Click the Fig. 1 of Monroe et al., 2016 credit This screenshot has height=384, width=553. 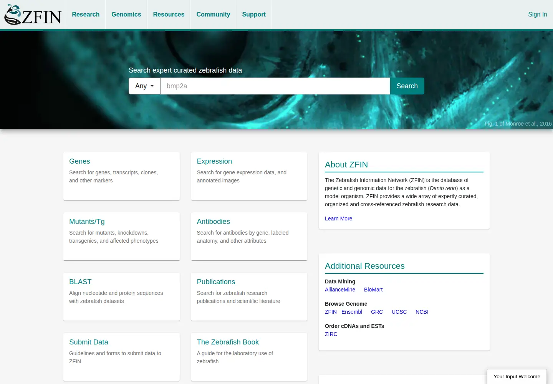518,124
